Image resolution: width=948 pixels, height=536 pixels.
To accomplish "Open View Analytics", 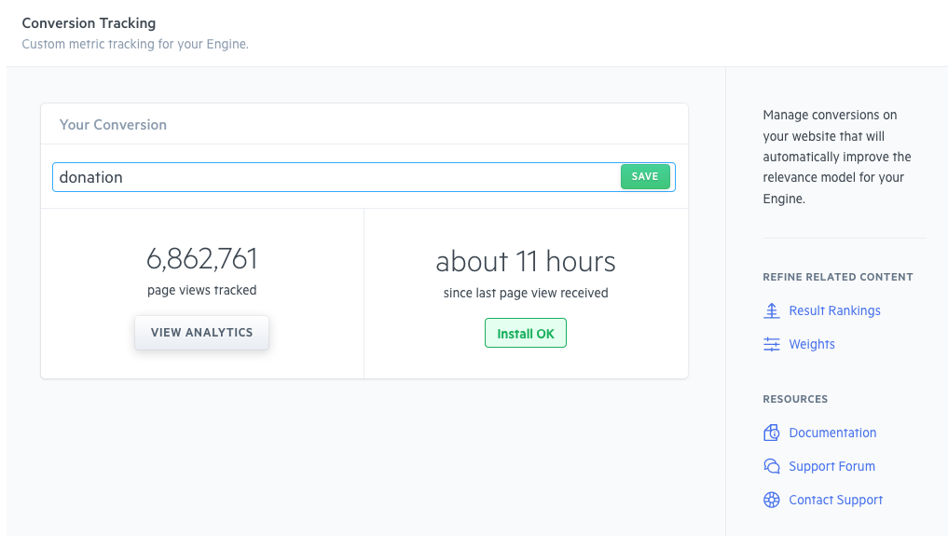I will tap(202, 333).
